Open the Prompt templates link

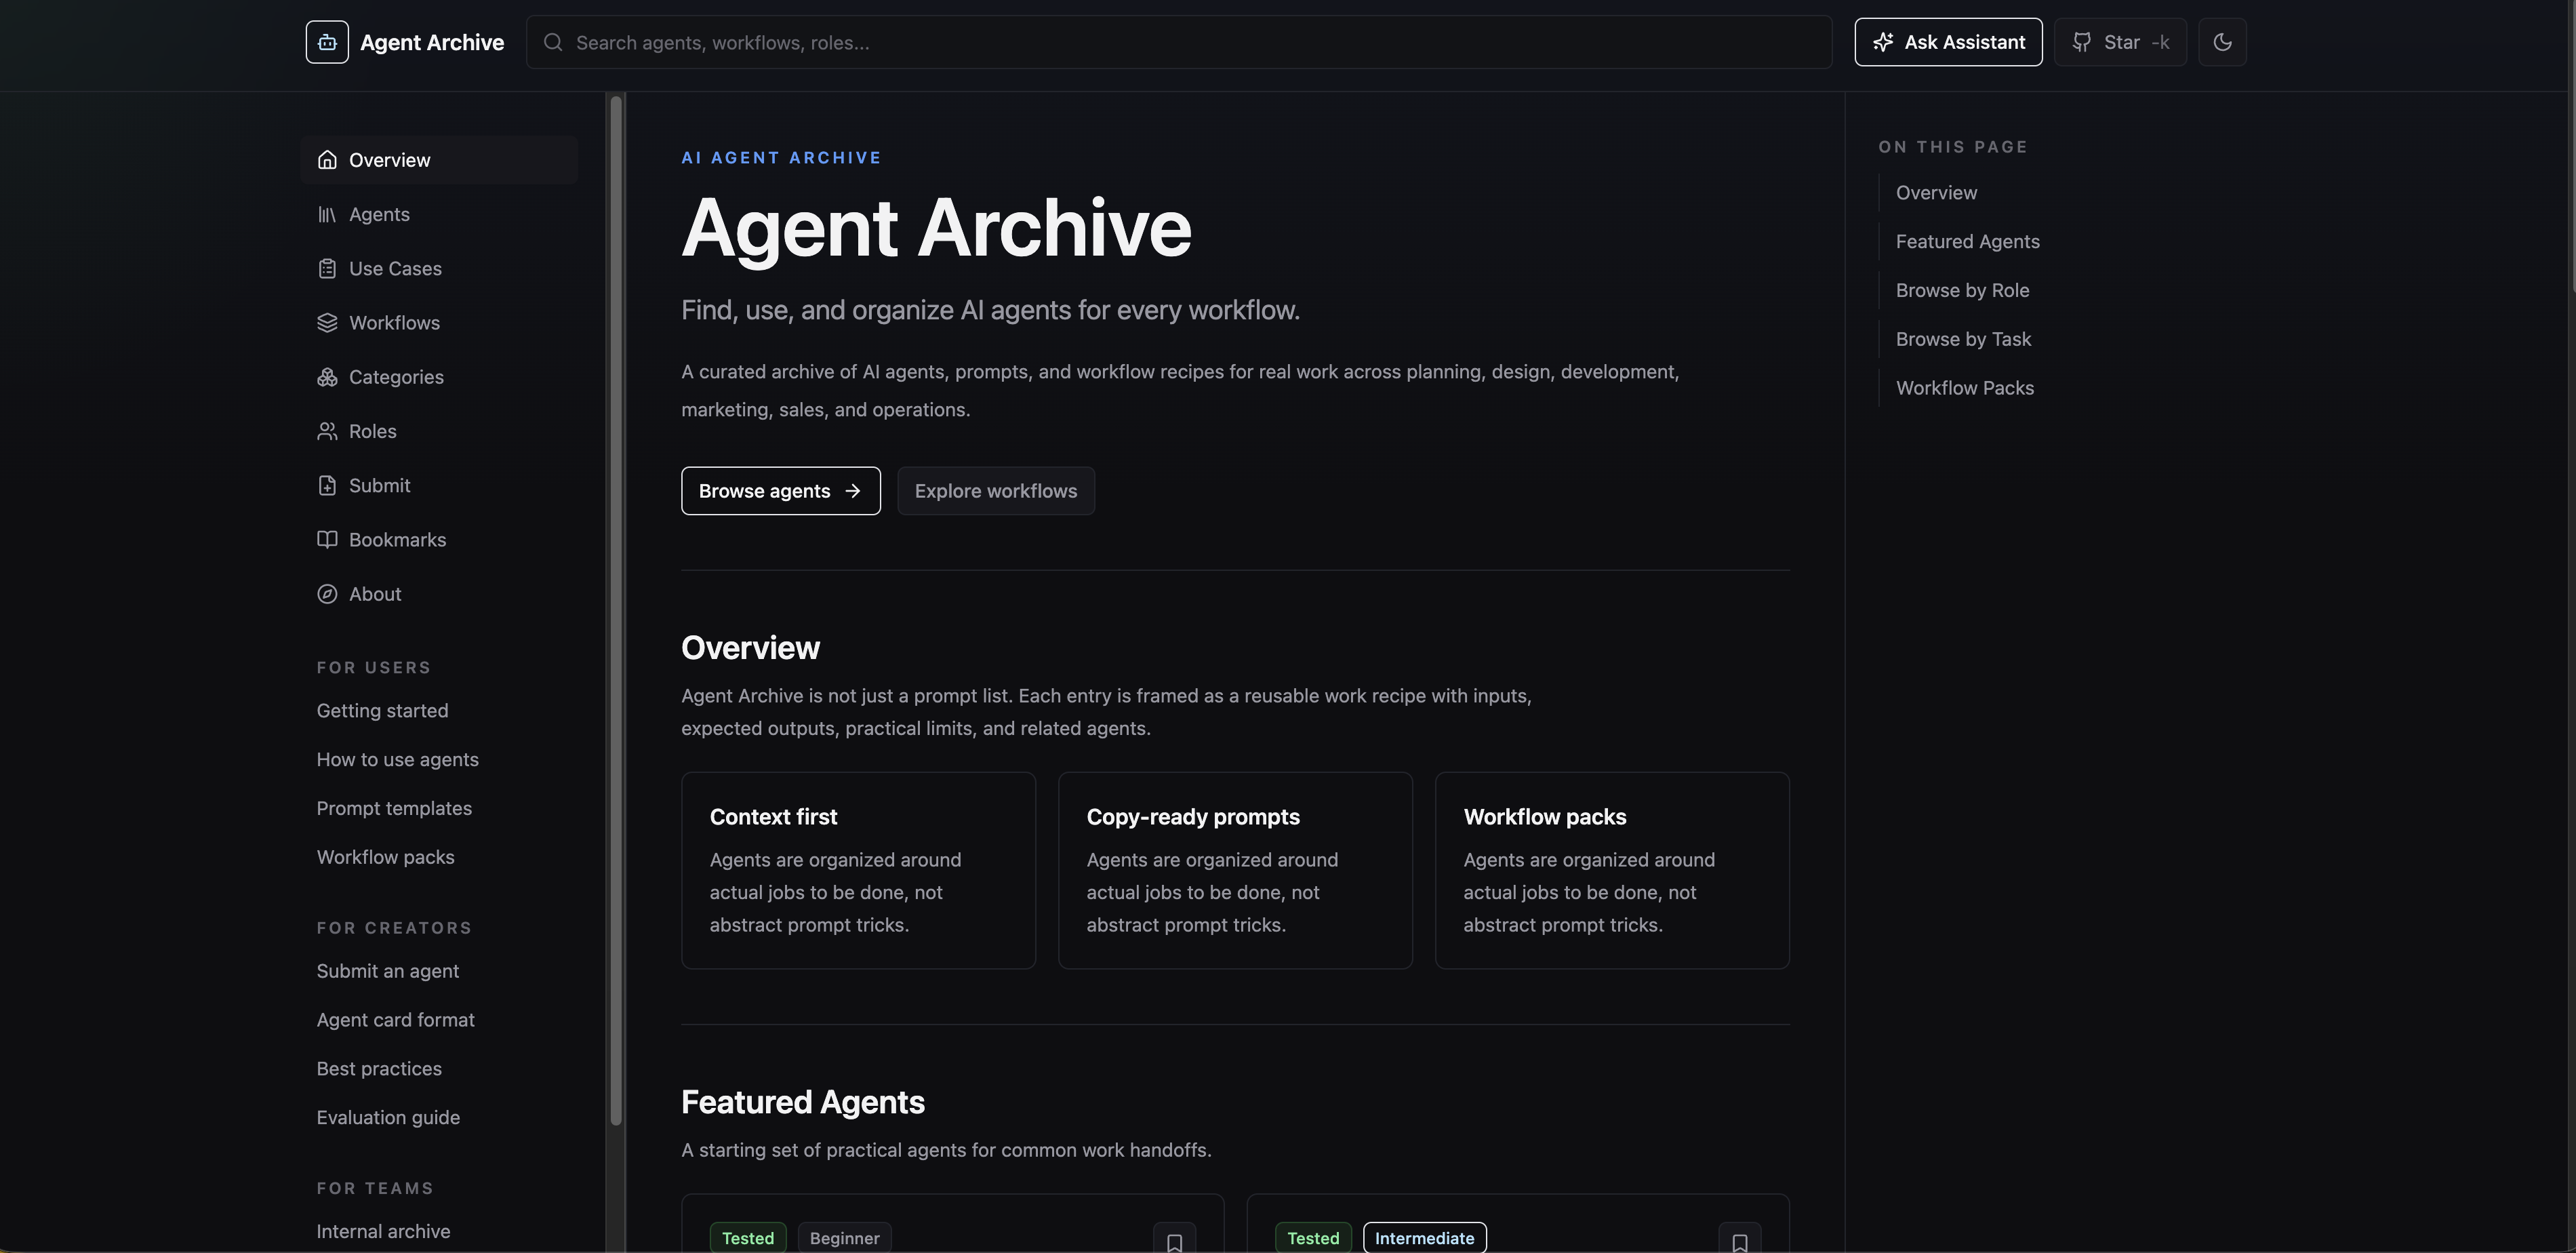[394, 808]
